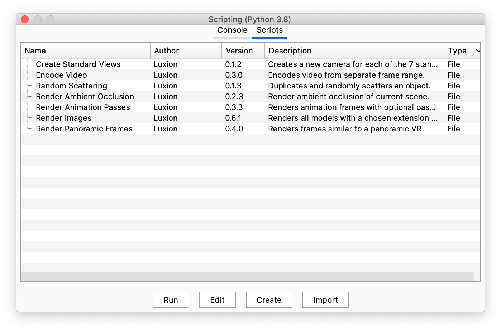
Task: Switch to the Scripts tab
Action: [x=269, y=30]
